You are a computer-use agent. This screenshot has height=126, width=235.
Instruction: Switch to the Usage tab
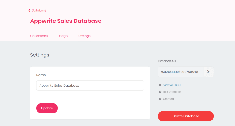tap(63, 36)
